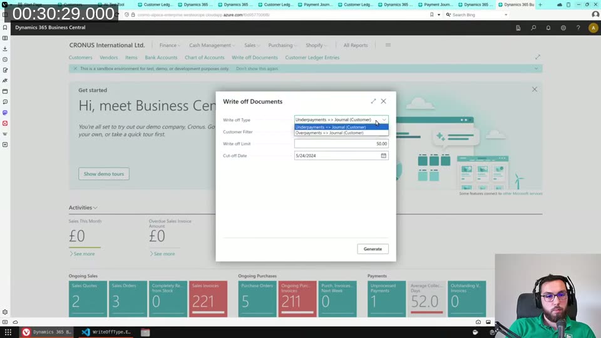Click the browser address bar bookmark icon
This screenshot has width=601, height=338.
pyautogui.click(x=431, y=14)
